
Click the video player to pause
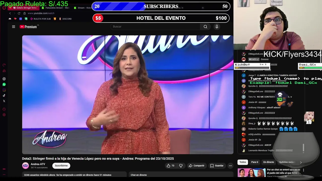pos(128,95)
